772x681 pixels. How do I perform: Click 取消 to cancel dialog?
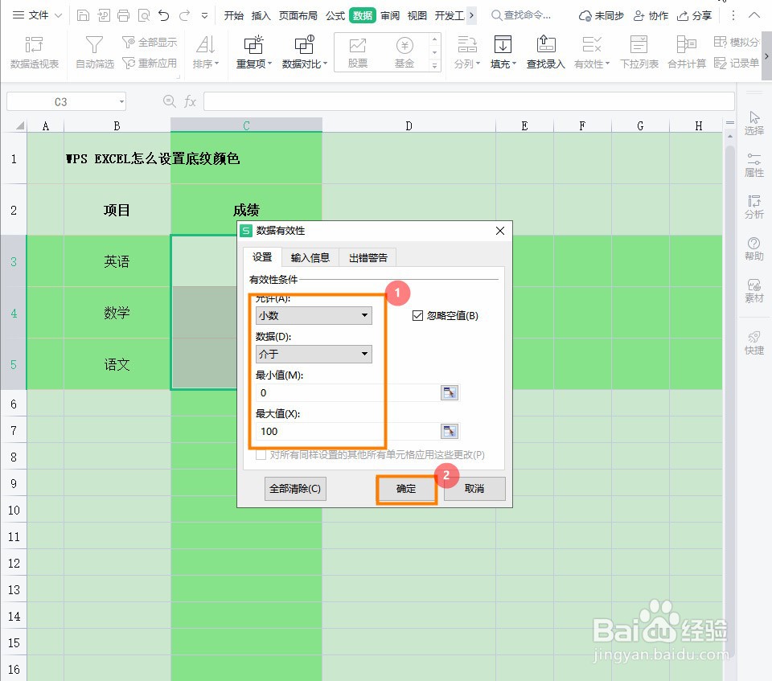tap(474, 489)
